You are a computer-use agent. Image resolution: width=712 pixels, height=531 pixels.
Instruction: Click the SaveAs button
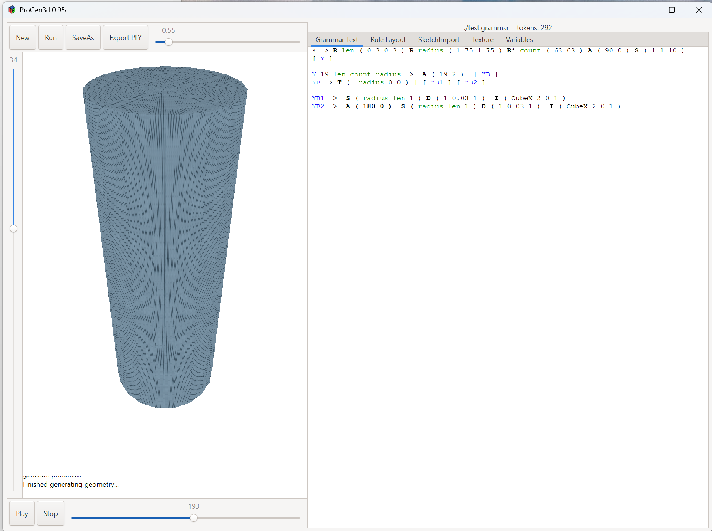pyautogui.click(x=83, y=38)
